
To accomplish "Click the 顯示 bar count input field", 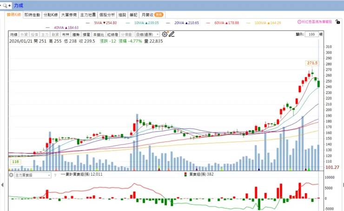I will (311, 34).
